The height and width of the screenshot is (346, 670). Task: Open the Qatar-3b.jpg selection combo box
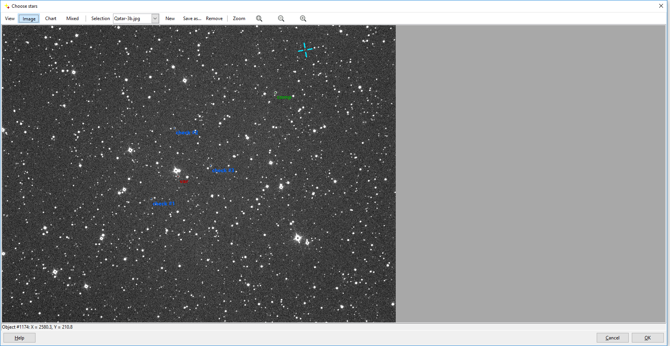click(x=132, y=19)
